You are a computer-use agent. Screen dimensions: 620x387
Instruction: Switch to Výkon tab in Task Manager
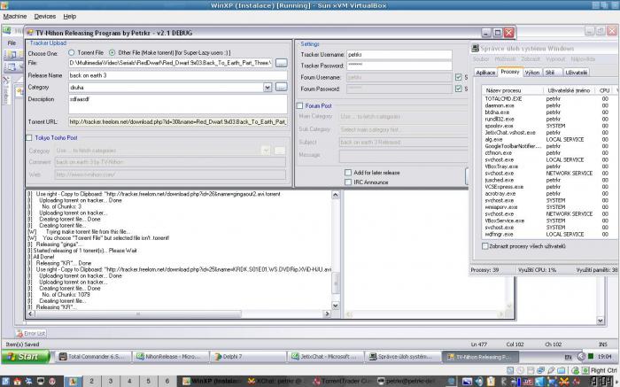coord(532,73)
